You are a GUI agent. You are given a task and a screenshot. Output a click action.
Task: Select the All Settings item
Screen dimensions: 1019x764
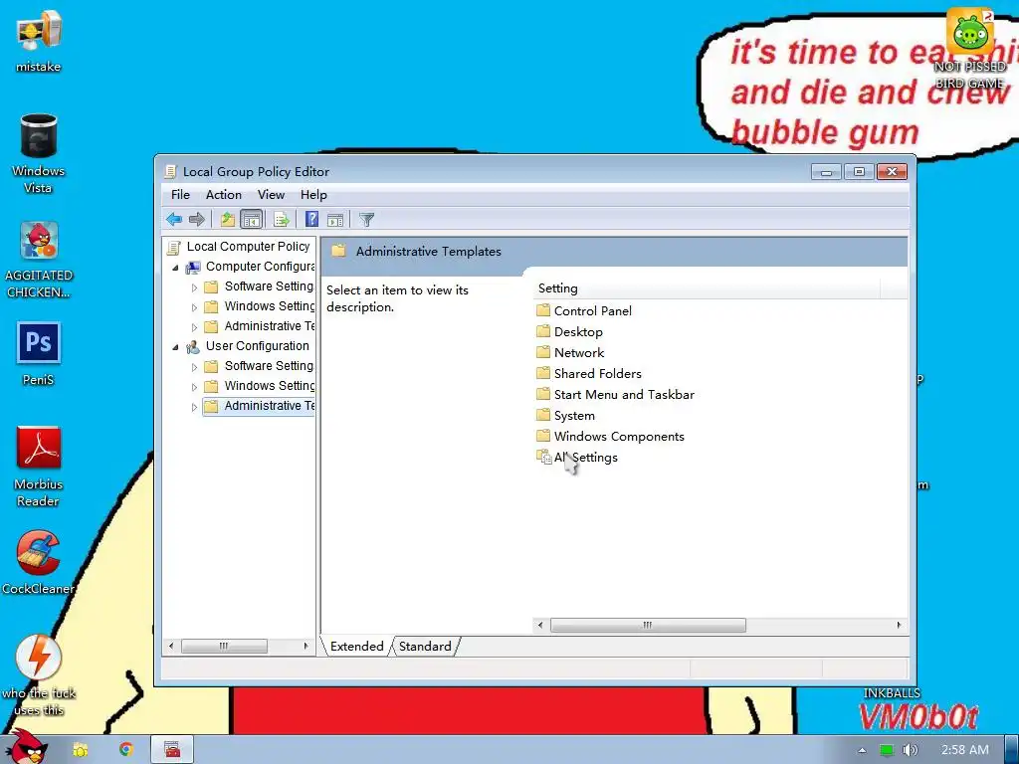pyautogui.click(x=577, y=457)
